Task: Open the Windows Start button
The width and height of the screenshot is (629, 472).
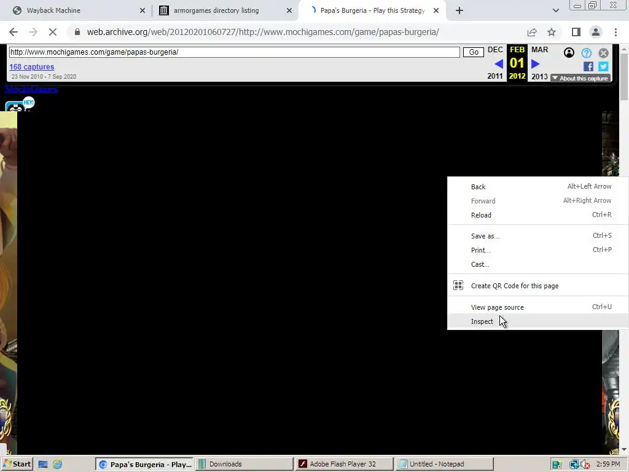Action: [17, 464]
